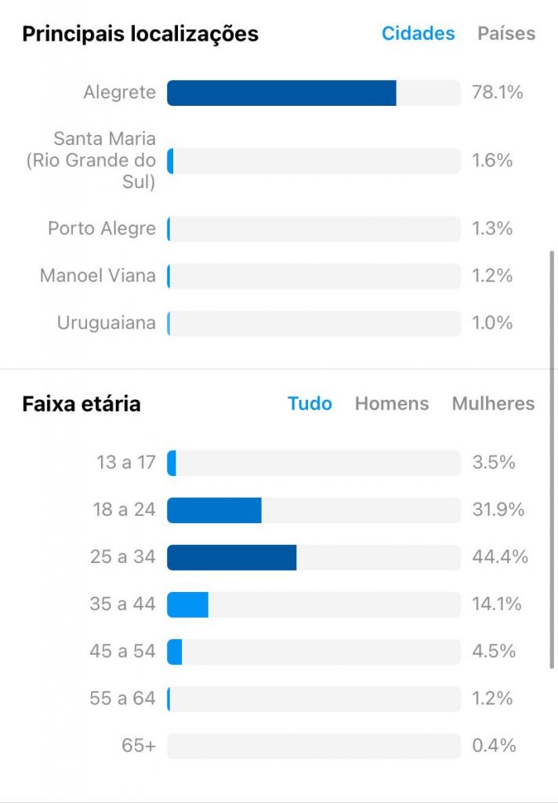Tap the Porto Alegre location bar

click(x=313, y=229)
